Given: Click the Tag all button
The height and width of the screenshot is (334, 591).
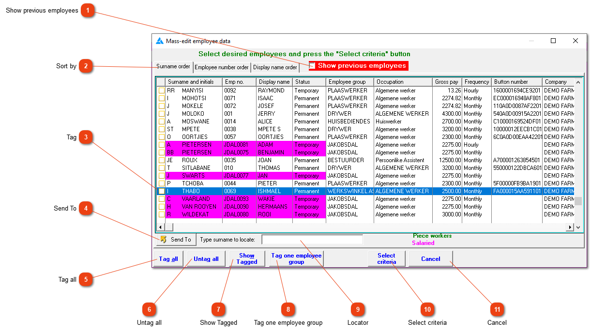Looking at the screenshot, I should coord(168,259).
